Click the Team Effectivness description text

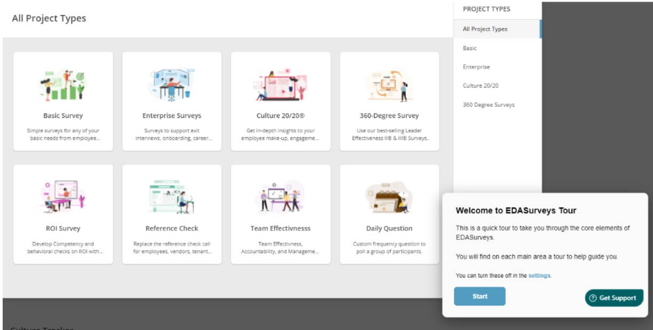(281, 247)
